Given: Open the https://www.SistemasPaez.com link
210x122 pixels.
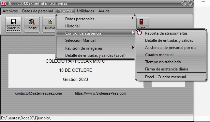Looking at the screenshot, I should click(x=100, y=93).
